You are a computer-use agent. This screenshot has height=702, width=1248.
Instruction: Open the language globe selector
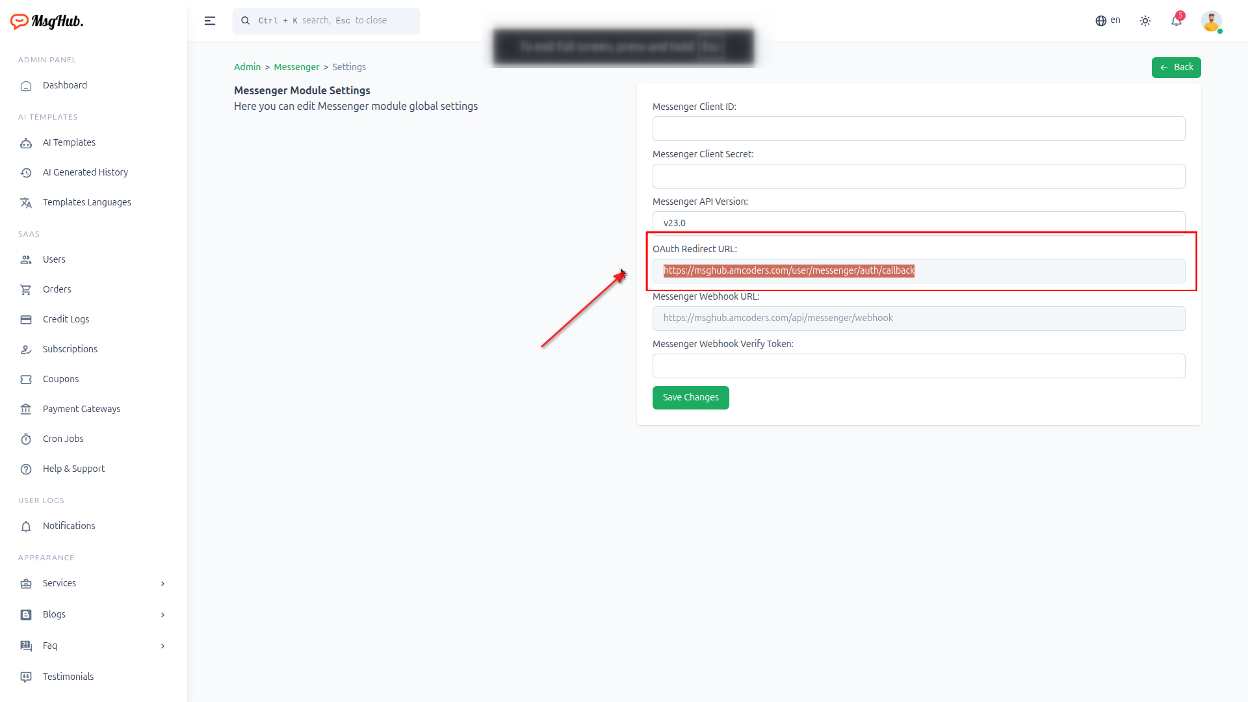coord(1108,21)
